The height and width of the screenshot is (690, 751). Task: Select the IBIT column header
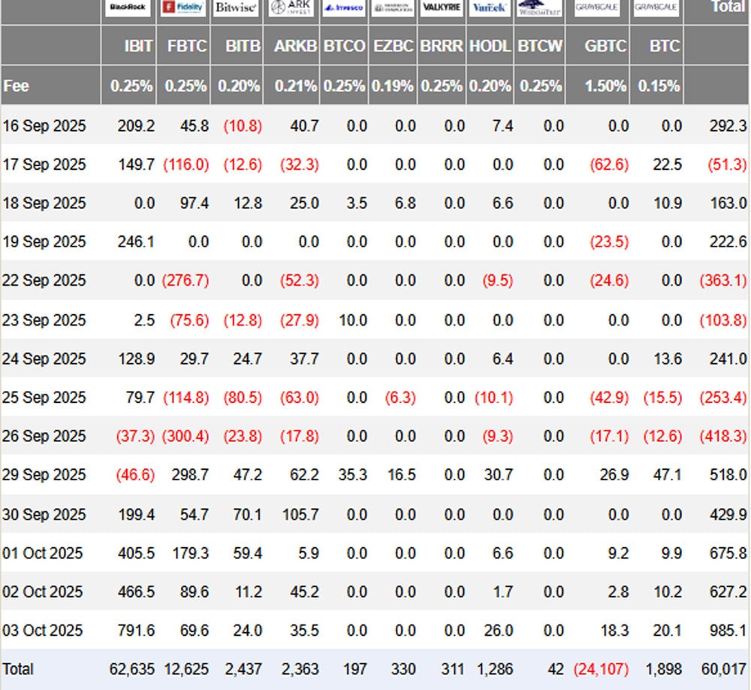point(138,46)
